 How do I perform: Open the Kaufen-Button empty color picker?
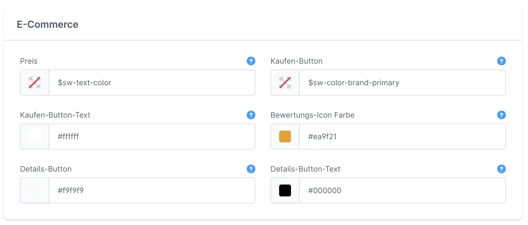point(285,83)
